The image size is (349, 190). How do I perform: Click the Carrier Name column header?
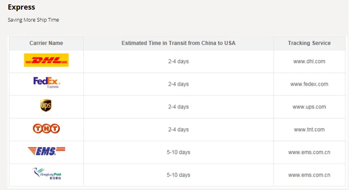(x=46, y=43)
